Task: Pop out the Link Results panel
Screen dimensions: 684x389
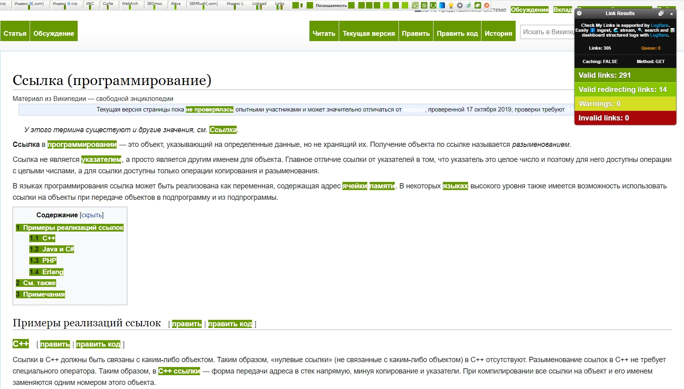Action: pos(661,13)
